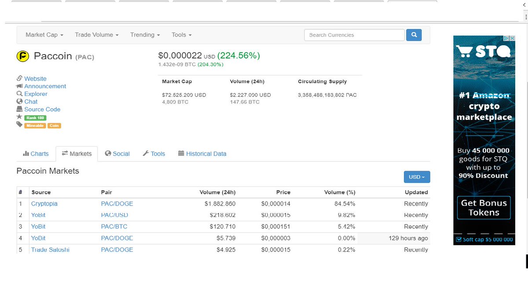
Task: Open the USD currency selector dropdown
Action: point(417,177)
